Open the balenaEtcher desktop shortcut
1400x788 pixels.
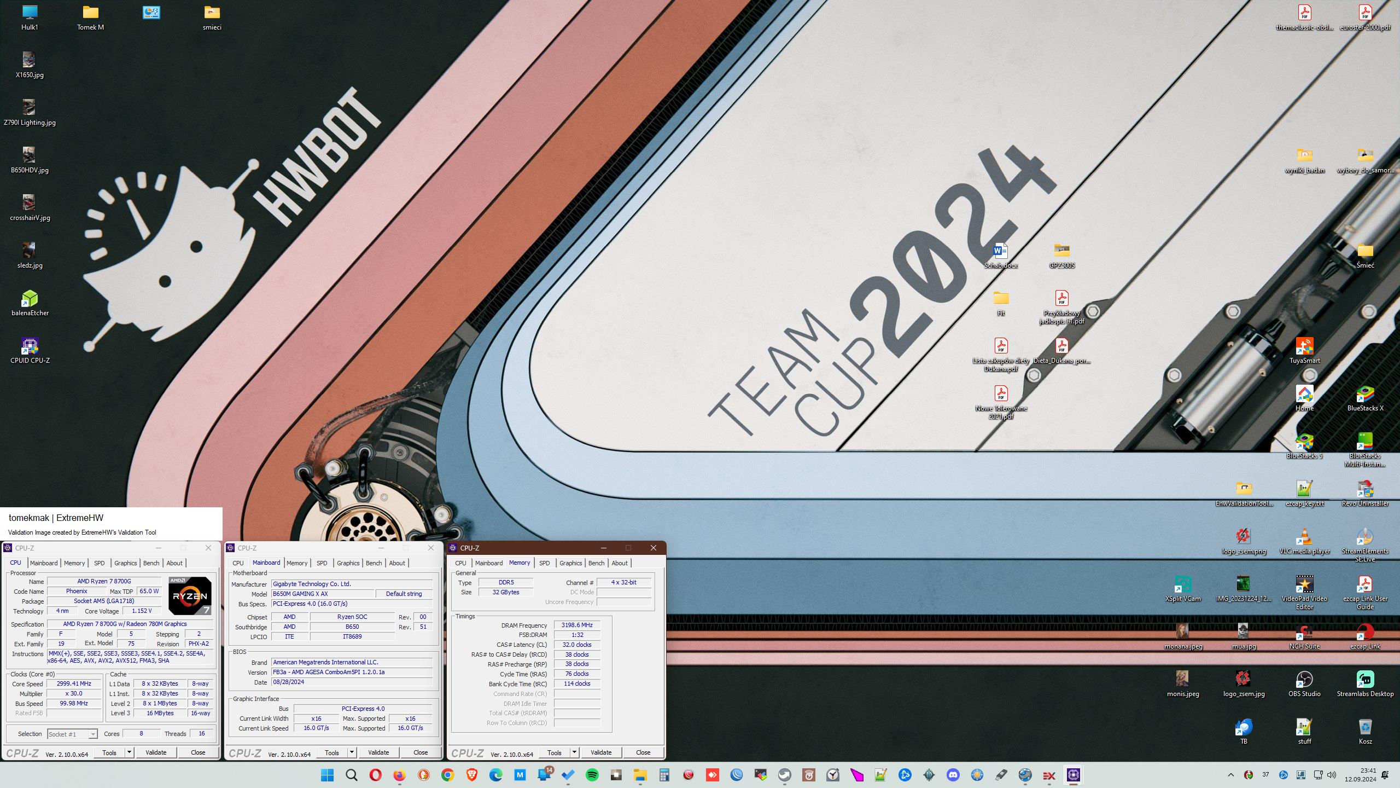coord(30,303)
